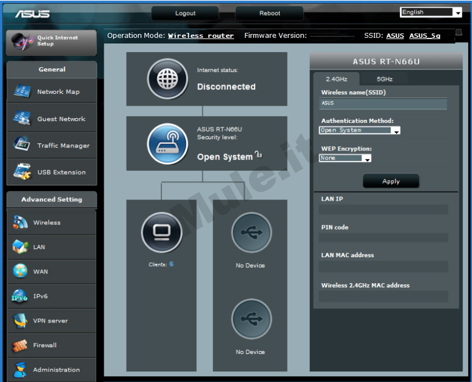Click the Network Map icon
472x382 pixels.
[x=22, y=91]
